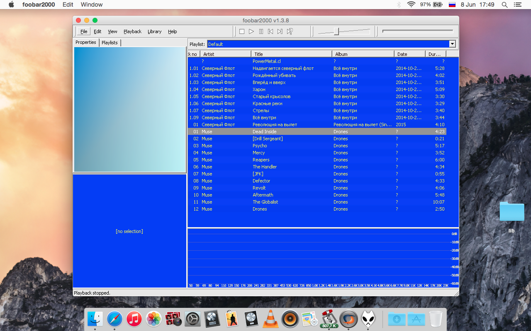
Task: Select the track "PowerMetal.cl"
Action: tap(317, 61)
